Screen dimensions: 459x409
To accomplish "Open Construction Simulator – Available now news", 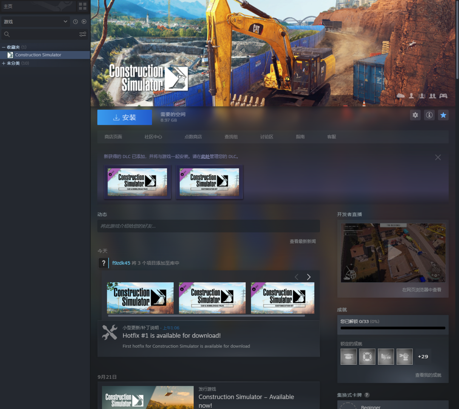I will 246,401.
